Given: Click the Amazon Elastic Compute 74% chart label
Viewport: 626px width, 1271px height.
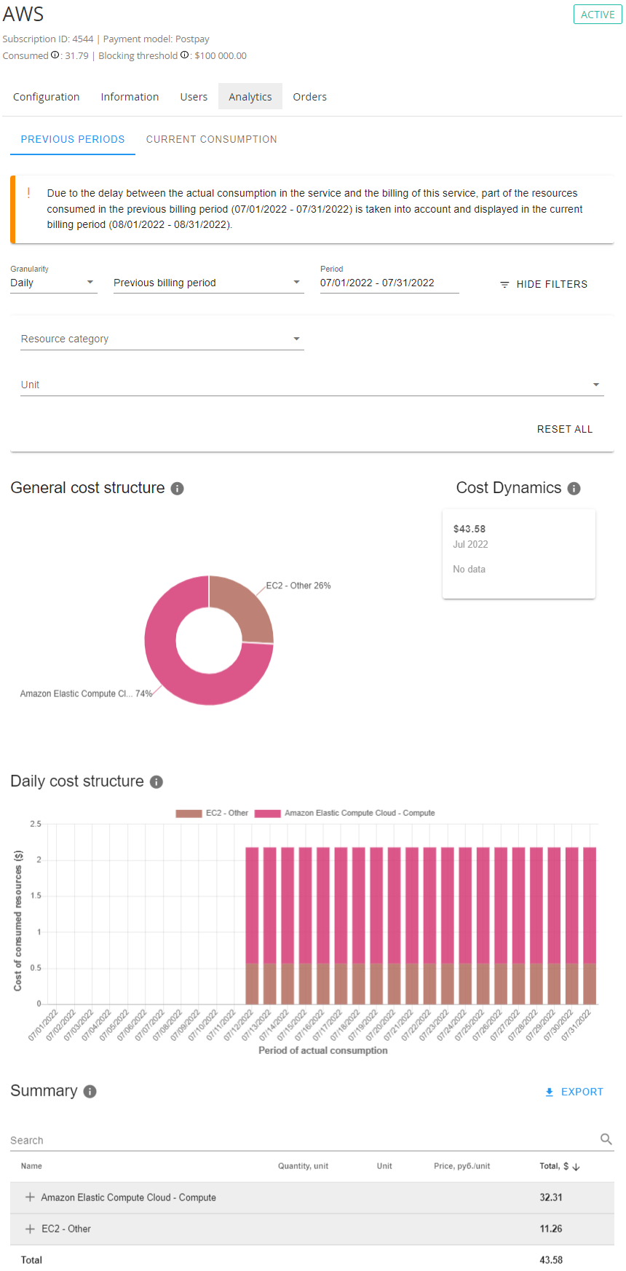Looking at the screenshot, I should point(86,694).
